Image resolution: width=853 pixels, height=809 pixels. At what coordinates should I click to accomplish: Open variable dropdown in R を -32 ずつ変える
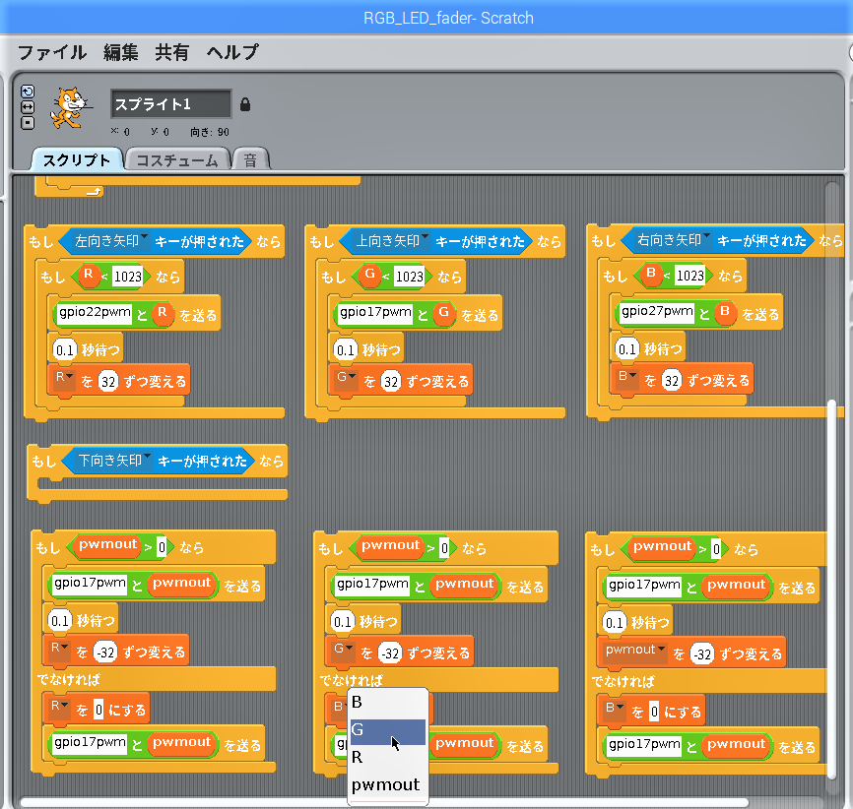(x=59, y=649)
